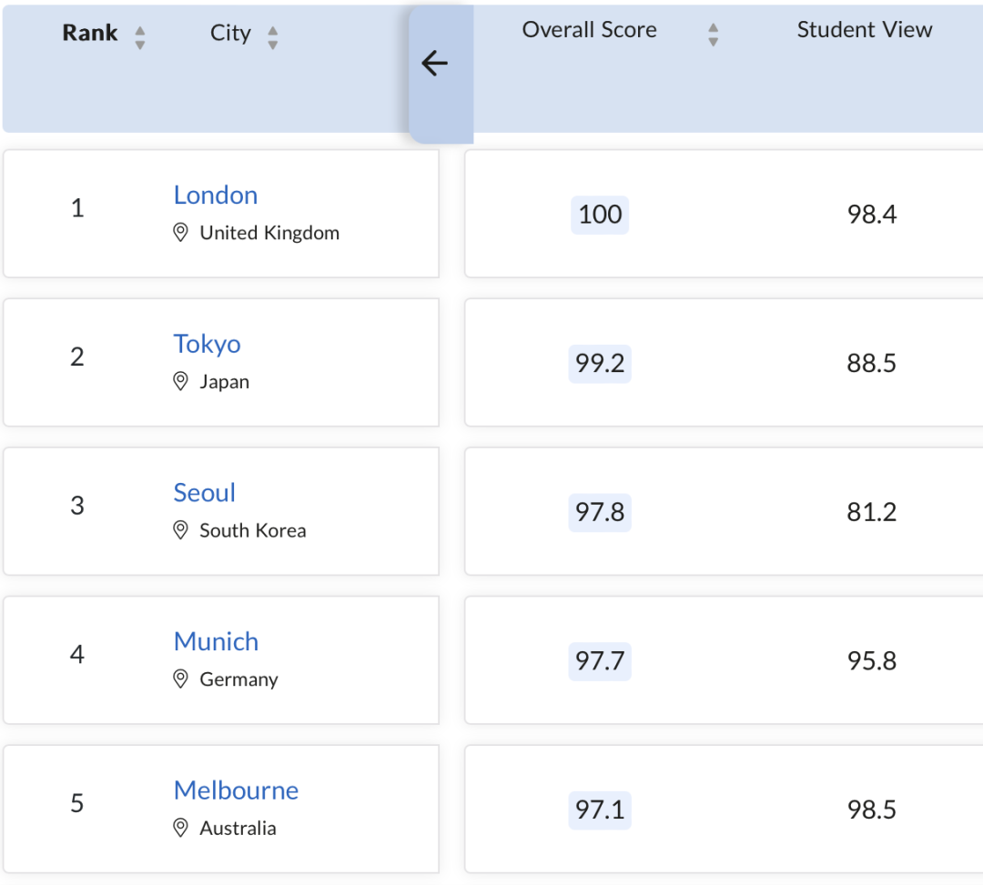Viewport: 983px width, 885px height.
Task: Click location pin next to United Kingdom
Action: [x=180, y=232]
